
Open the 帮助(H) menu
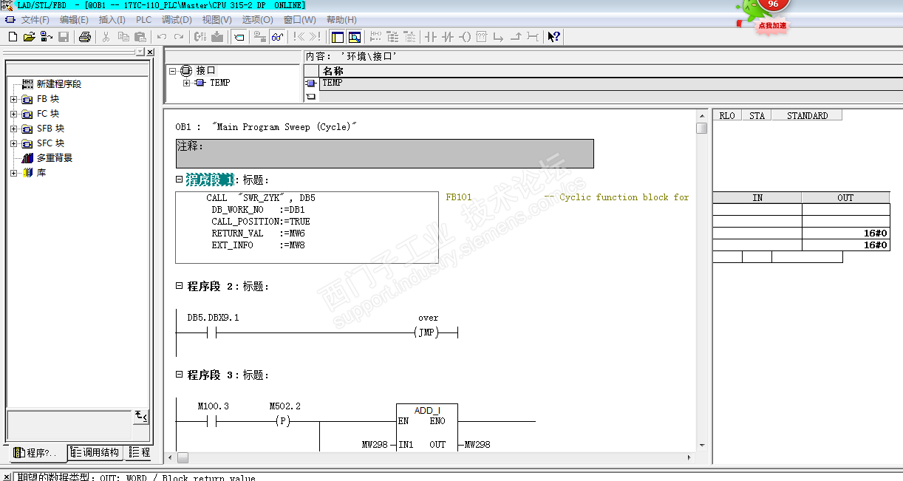(x=341, y=20)
